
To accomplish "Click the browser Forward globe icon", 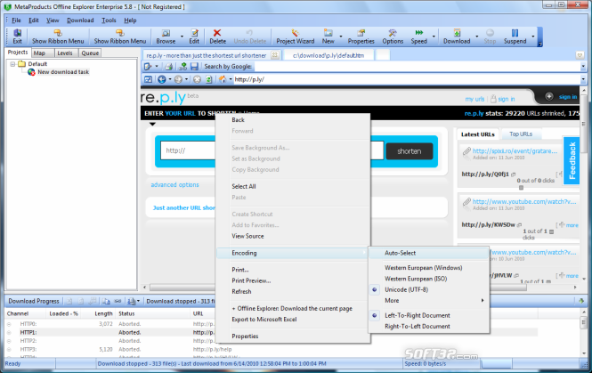I will click(178, 79).
